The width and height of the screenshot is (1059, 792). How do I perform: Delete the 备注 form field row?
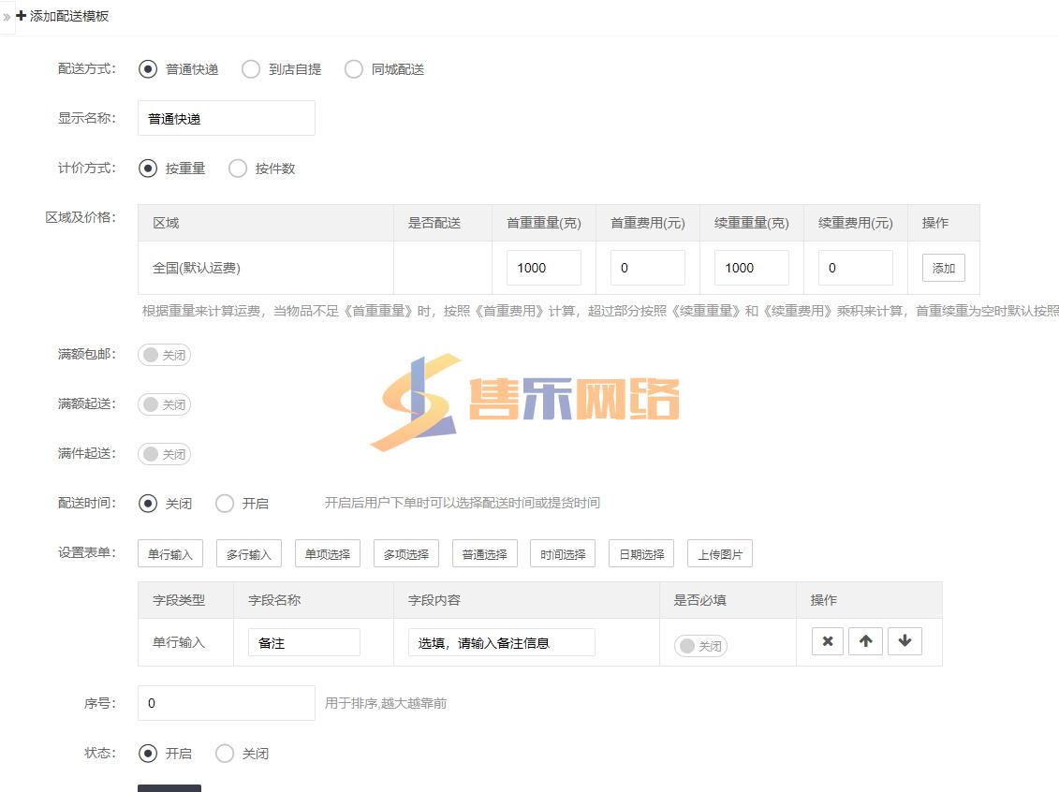point(827,641)
